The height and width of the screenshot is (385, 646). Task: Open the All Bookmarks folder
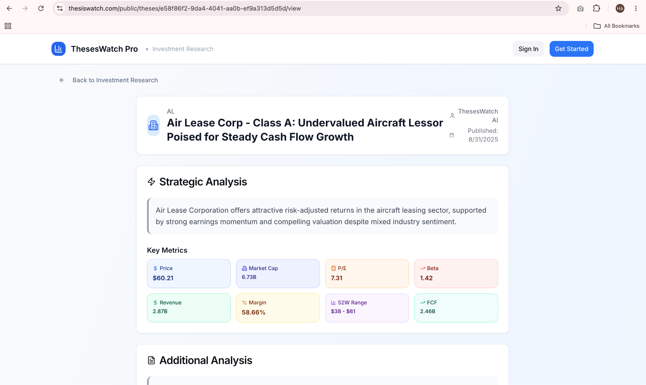click(616, 26)
